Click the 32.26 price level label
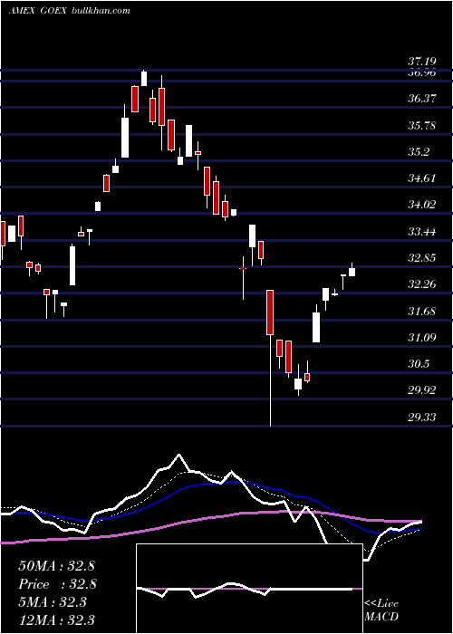 click(x=422, y=284)
